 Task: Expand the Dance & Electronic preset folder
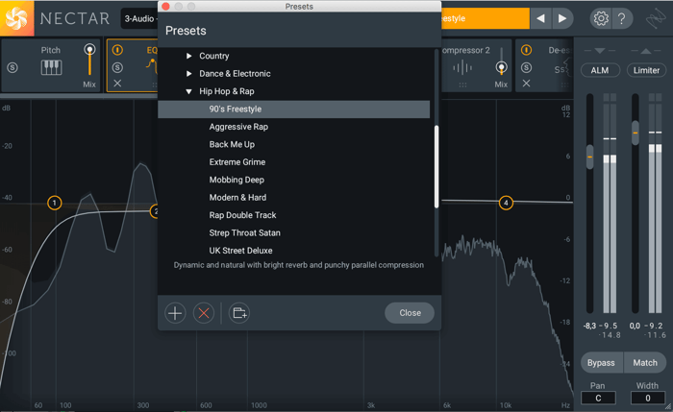pos(188,74)
